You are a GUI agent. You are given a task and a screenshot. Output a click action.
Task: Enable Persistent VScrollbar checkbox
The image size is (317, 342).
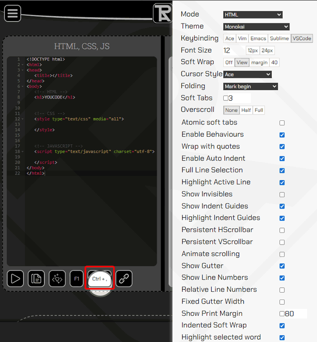pyautogui.click(x=282, y=242)
